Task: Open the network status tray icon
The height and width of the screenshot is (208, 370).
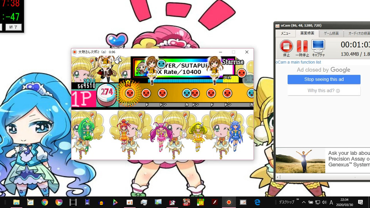Action: coord(318,202)
